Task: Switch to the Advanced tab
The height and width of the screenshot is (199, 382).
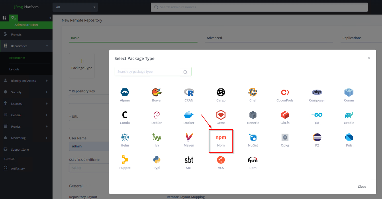Action: tap(214, 38)
